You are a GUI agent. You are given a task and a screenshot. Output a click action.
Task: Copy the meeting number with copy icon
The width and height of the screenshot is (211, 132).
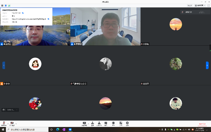[23, 13]
